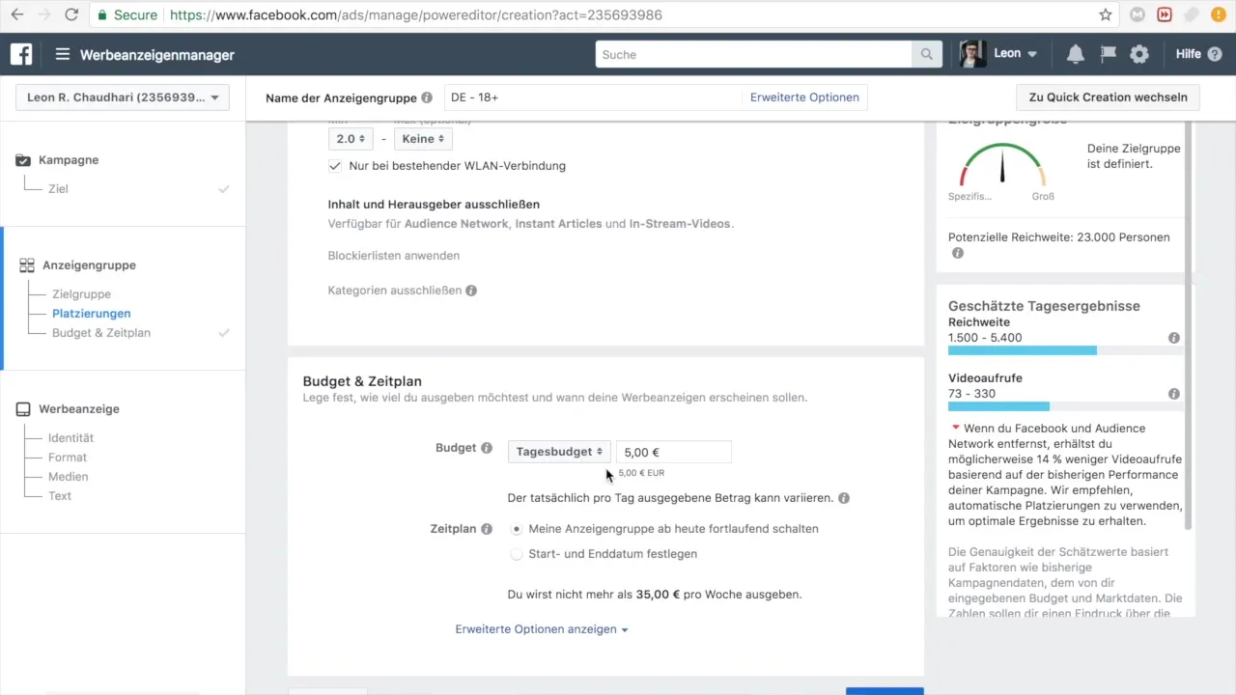Click info icon after 'Betrag kann variieren'
Viewport: 1236px width, 695px height.
coord(844,498)
